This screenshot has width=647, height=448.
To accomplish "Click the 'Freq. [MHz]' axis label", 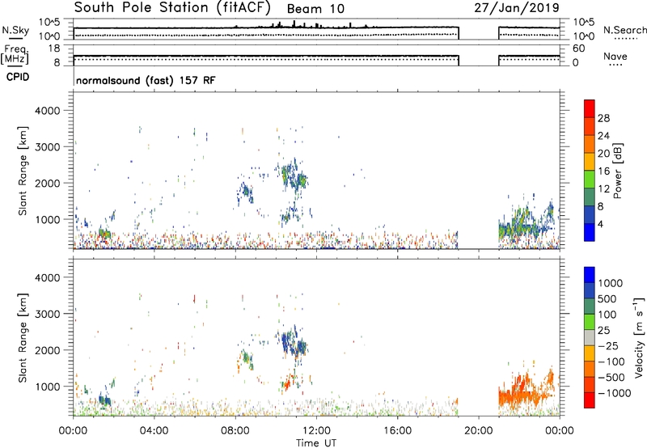I will point(15,55).
